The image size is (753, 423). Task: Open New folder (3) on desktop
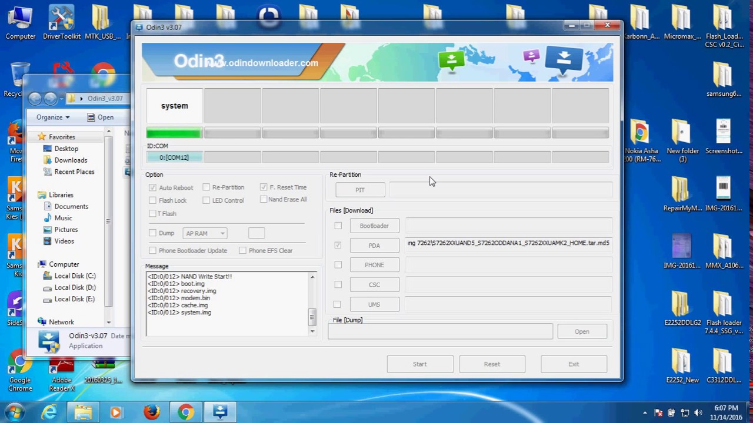click(682, 141)
